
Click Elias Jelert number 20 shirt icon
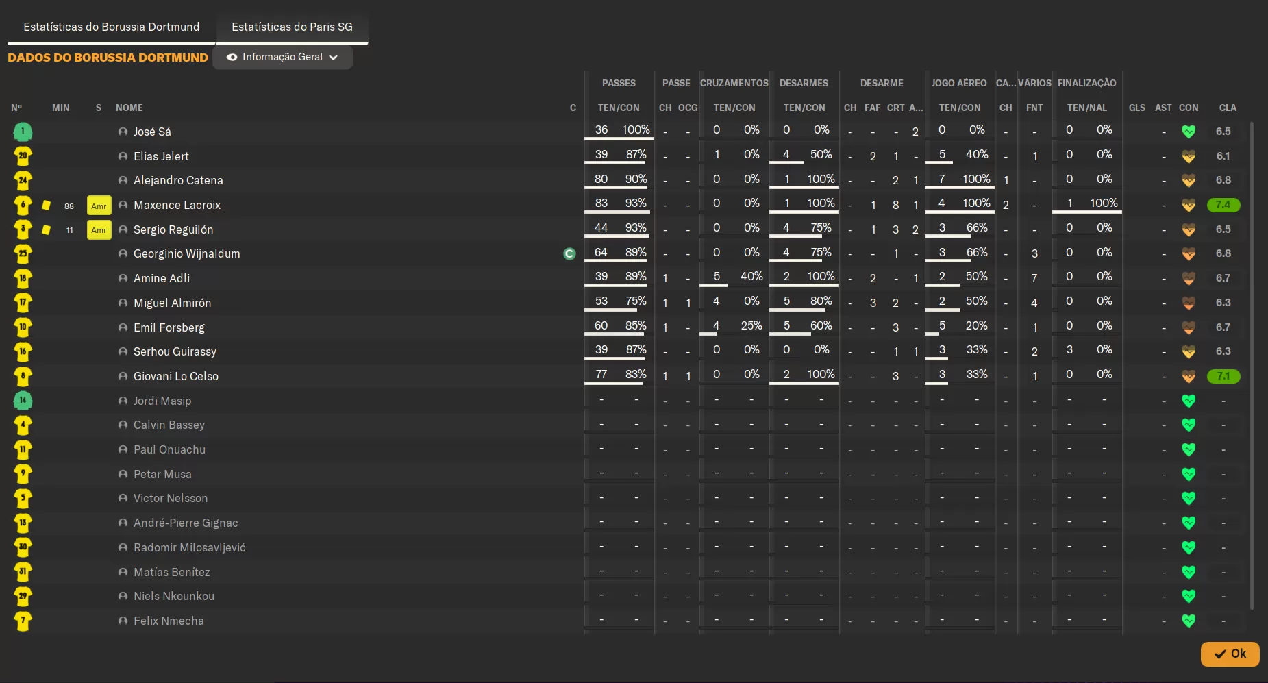click(23, 156)
